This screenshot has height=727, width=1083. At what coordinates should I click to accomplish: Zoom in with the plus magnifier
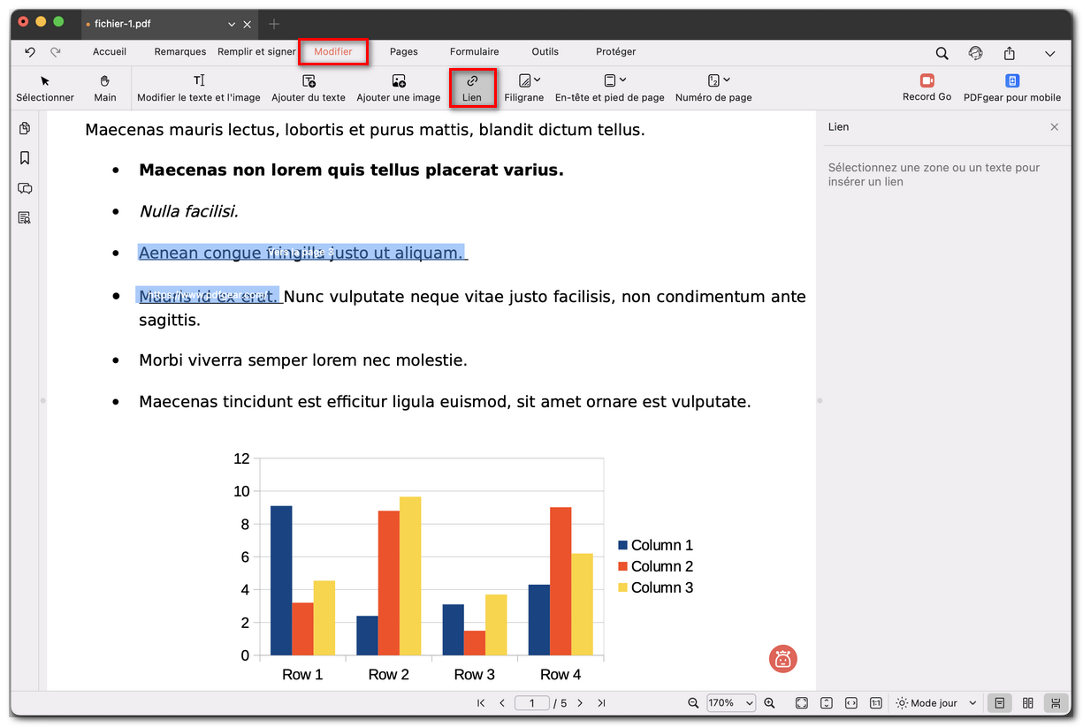[x=769, y=703]
